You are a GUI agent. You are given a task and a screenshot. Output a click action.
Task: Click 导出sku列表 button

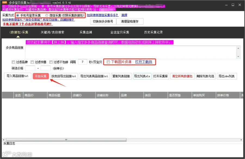pyautogui.click(x=227, y=76)
